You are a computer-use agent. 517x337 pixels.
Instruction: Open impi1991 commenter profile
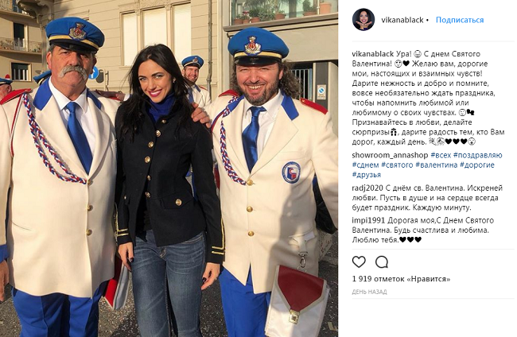click(368, 220)
